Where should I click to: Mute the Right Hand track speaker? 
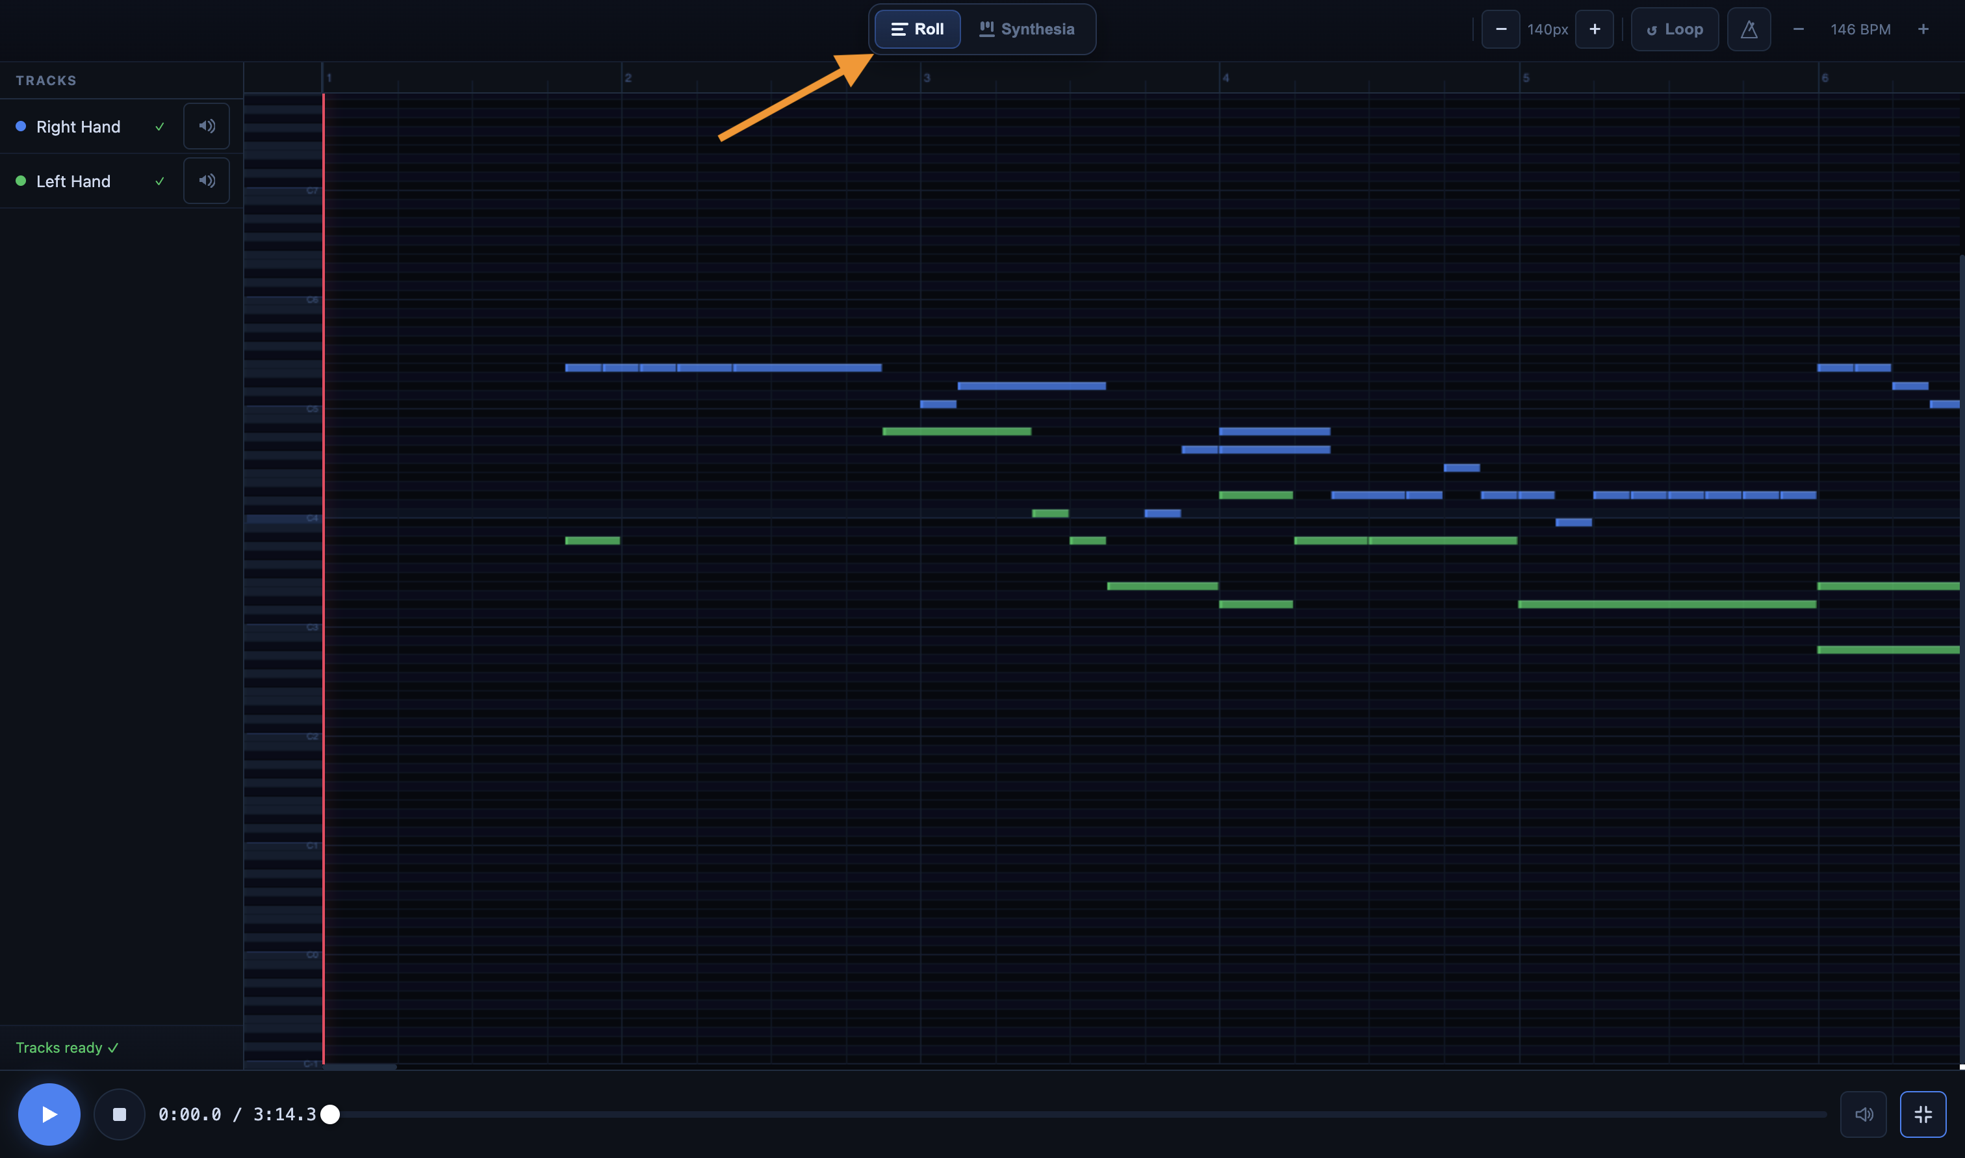pos(207,127)
